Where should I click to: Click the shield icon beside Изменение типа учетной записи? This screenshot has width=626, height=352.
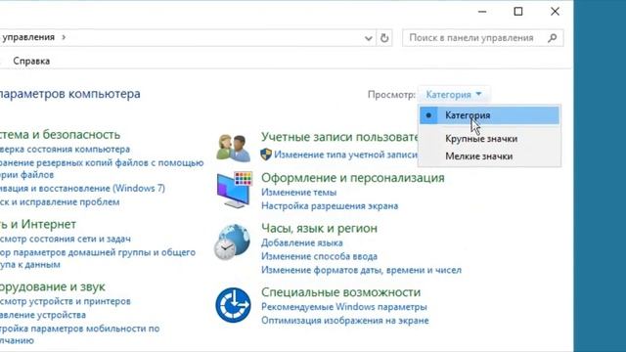[266, 154]
